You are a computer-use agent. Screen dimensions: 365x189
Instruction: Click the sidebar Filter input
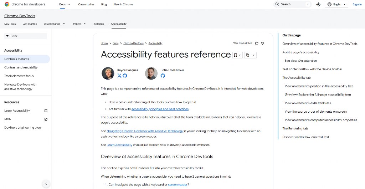[26, 36]
